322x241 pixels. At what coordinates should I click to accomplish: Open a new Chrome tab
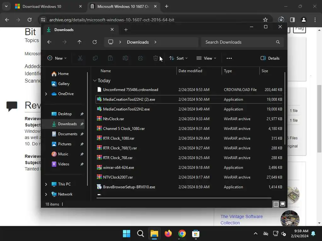167,6
